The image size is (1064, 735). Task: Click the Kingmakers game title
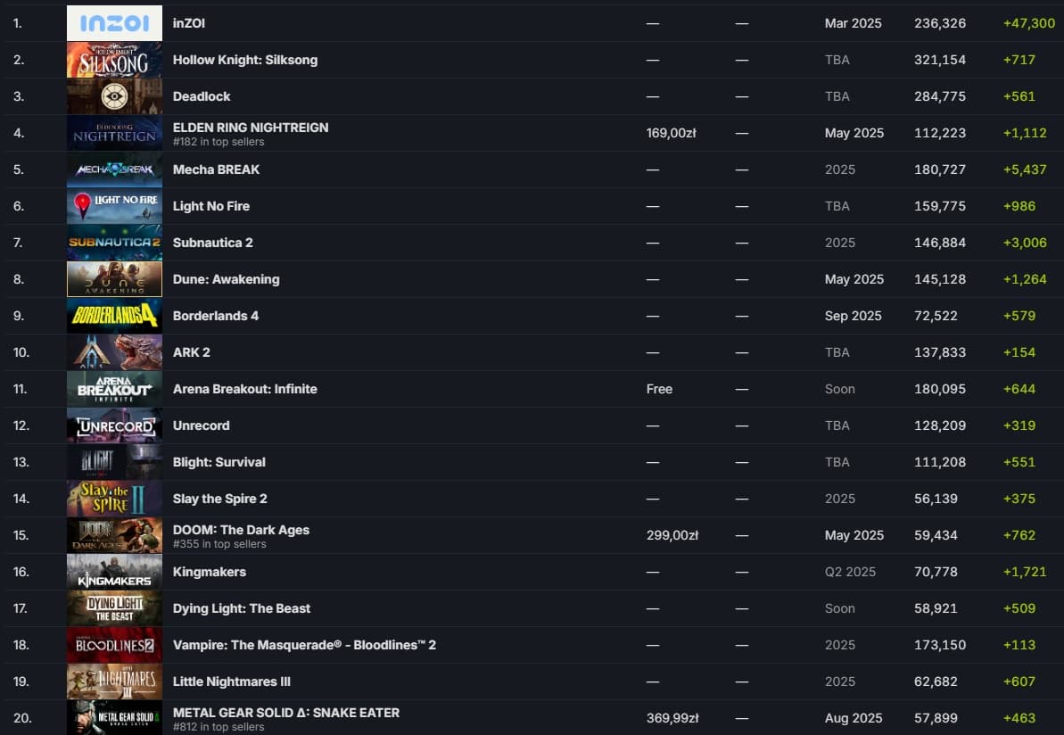tap(209, 572)
